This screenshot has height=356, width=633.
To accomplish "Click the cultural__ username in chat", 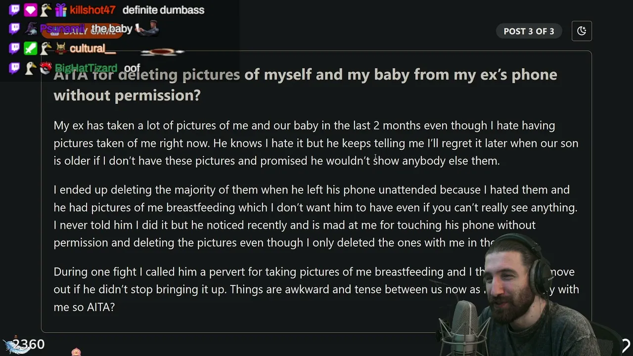I will (x=92, y=49).
